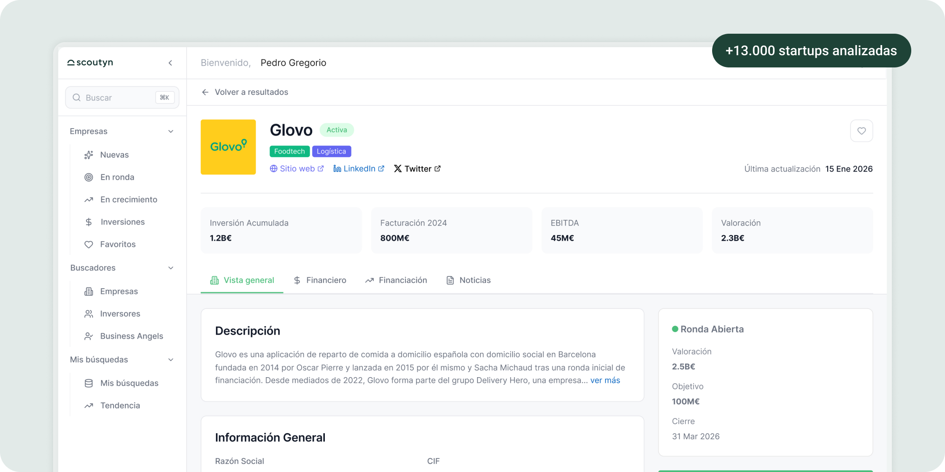Click the last update date 15 Ene 2026
The image size is (945, 472).
[x=849, y=169]
